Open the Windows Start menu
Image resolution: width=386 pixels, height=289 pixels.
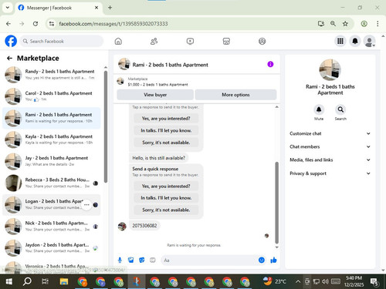tap(9, 281)
